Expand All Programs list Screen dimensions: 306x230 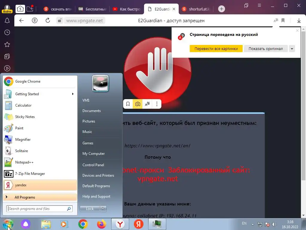click(40, 197)
